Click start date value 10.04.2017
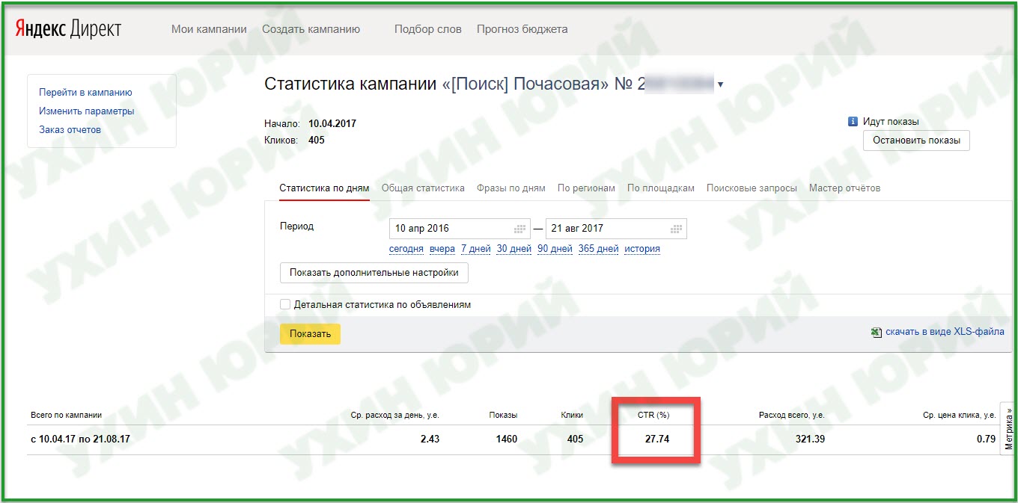Screen dimensions: 1018x503 pyautogui.click(x=332, y=123)
